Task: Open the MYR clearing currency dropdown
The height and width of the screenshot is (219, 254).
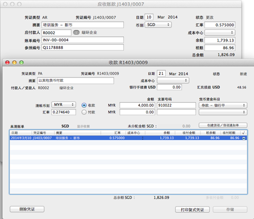Action: pyautogui.click(x=64, y=104)
